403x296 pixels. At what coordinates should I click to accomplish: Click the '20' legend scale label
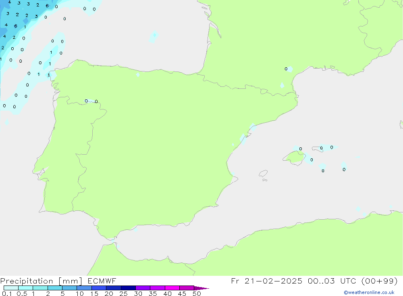coord(109,294)
